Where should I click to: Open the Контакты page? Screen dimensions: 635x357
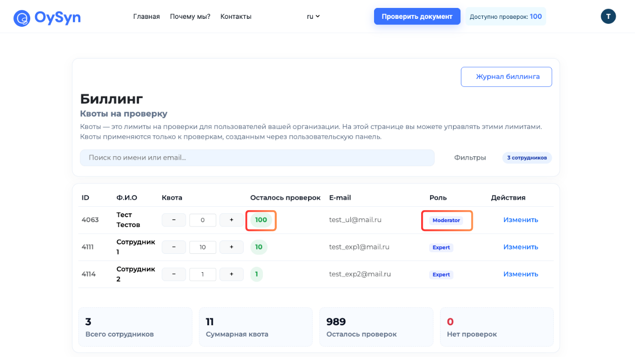[236, 16]
